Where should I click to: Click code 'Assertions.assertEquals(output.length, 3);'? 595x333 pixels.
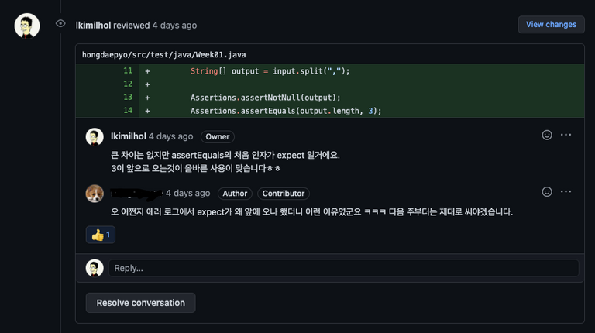tap(286, 111)
